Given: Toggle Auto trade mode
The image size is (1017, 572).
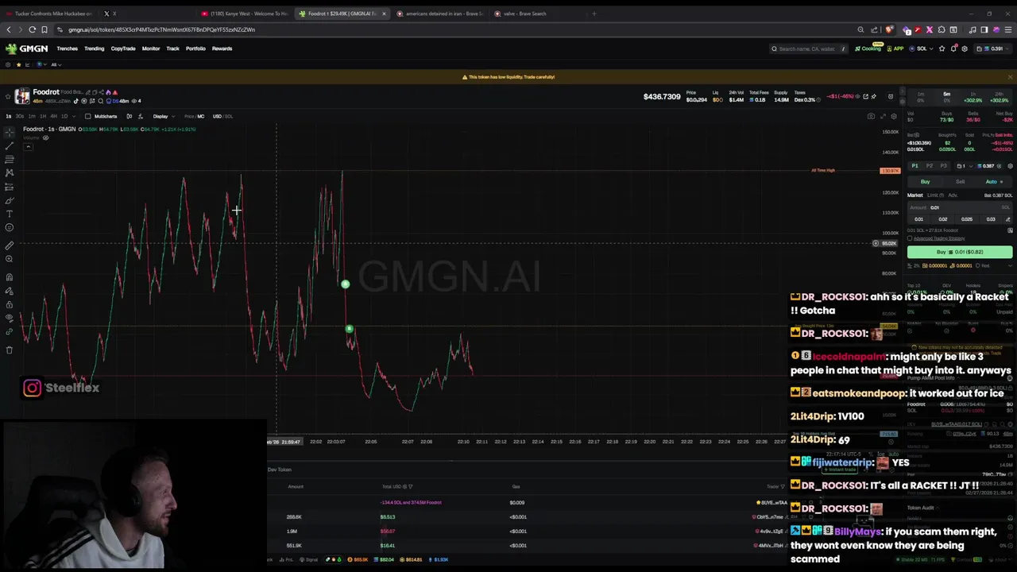Looking at the screenshot, I should point(994,182).
